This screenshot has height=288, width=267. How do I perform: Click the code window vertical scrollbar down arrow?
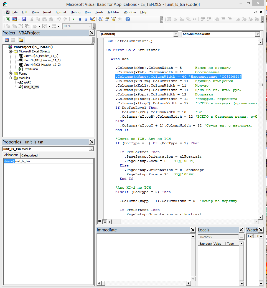(260, 217)
